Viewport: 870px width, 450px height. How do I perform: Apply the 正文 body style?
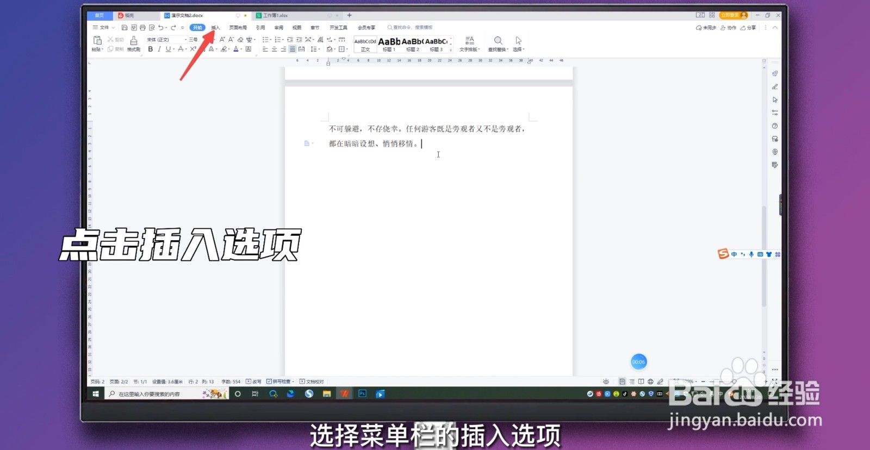[x=365, y=45]
